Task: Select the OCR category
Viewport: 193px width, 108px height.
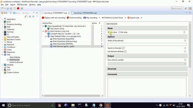Action: click(8, 70)
